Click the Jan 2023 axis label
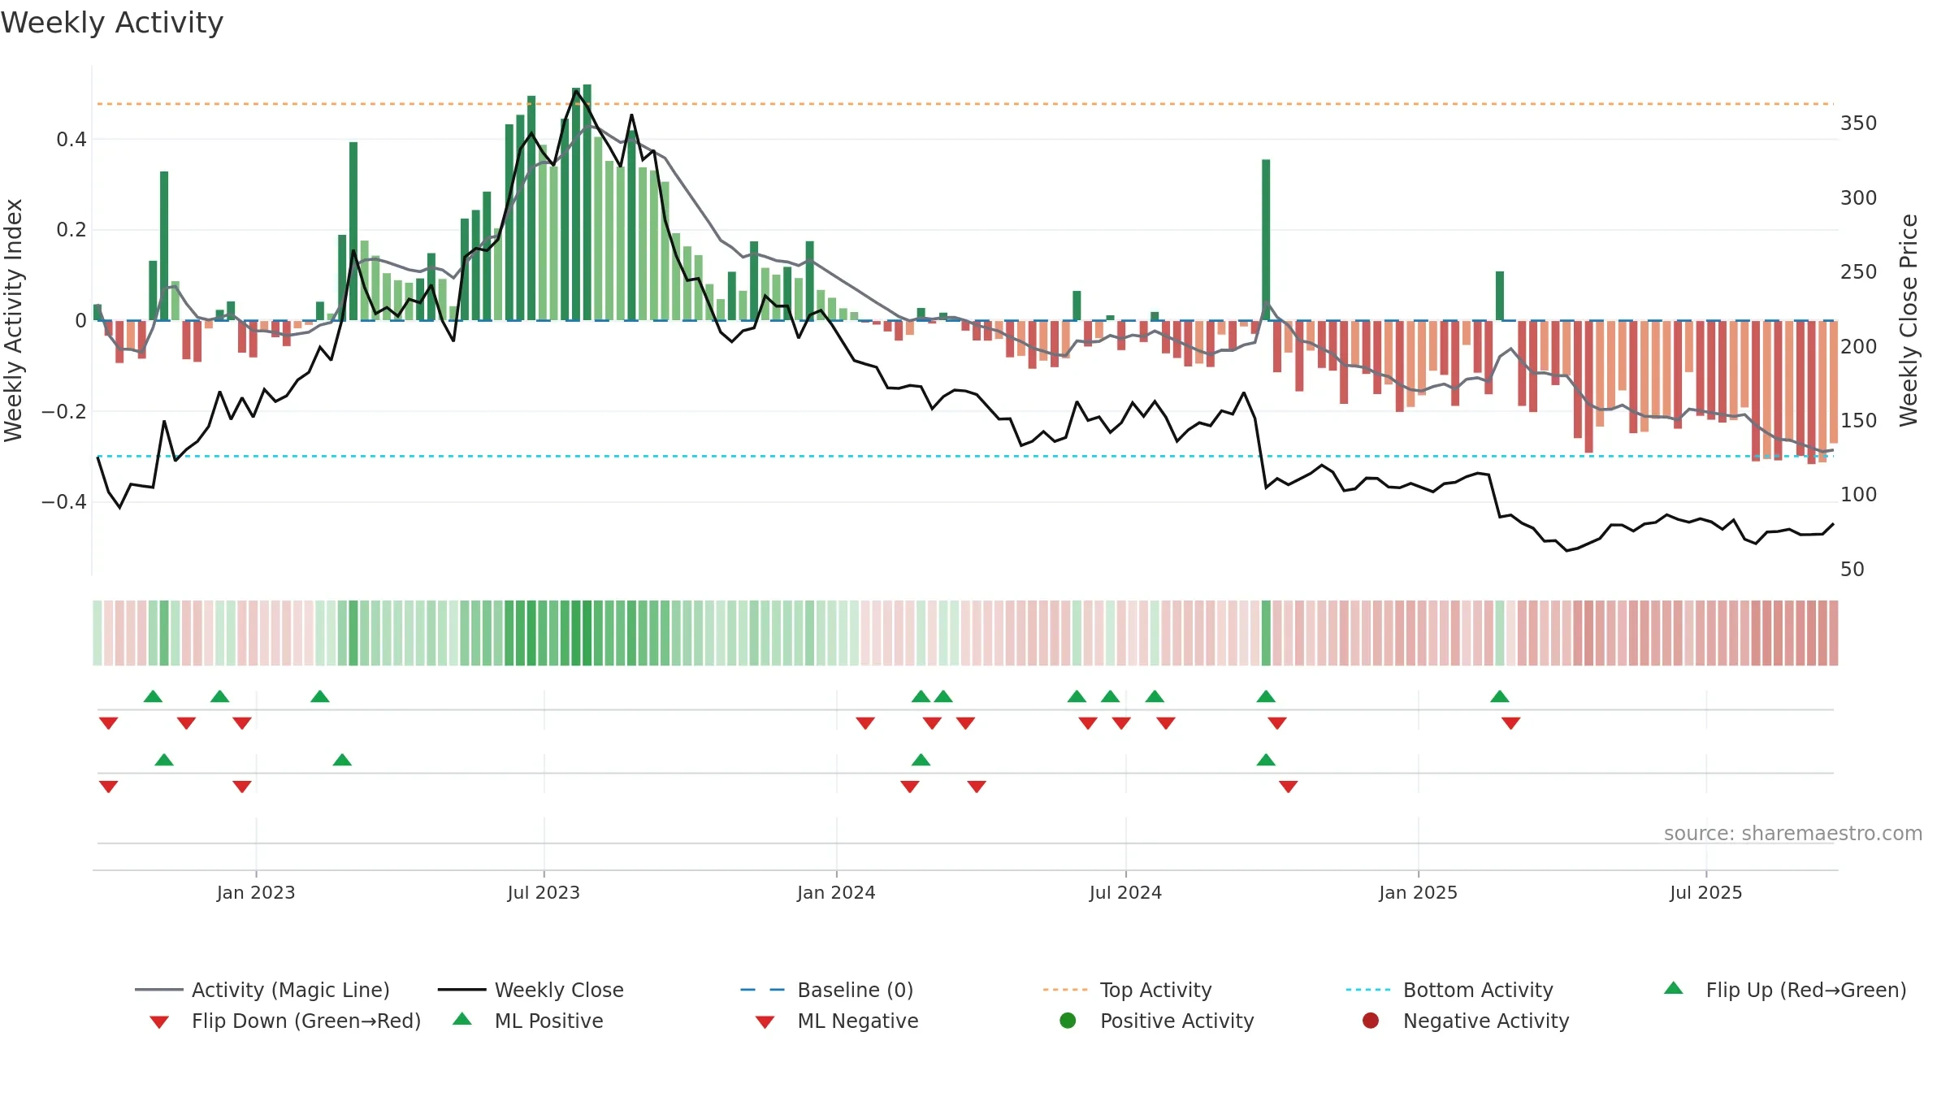Viewport: 1950px width, 1097px height. 256,892
